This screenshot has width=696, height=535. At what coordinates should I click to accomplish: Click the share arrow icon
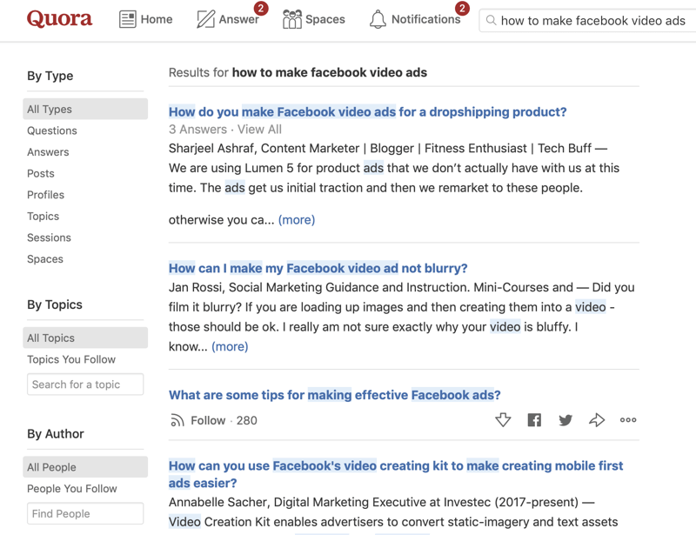[x=597, y=419]
